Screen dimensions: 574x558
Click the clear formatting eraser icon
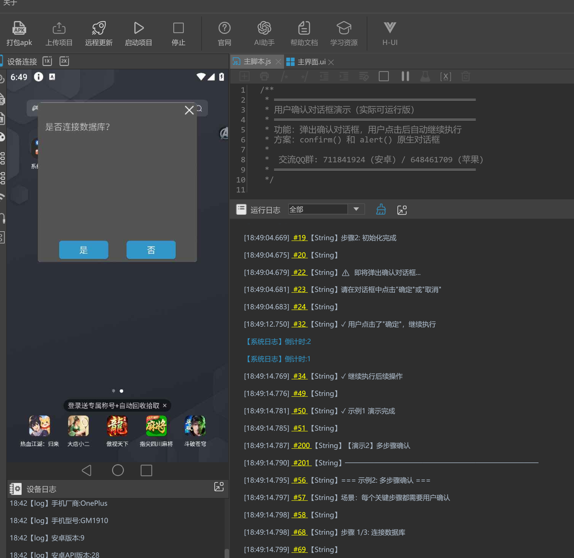(x=364, y=76)
